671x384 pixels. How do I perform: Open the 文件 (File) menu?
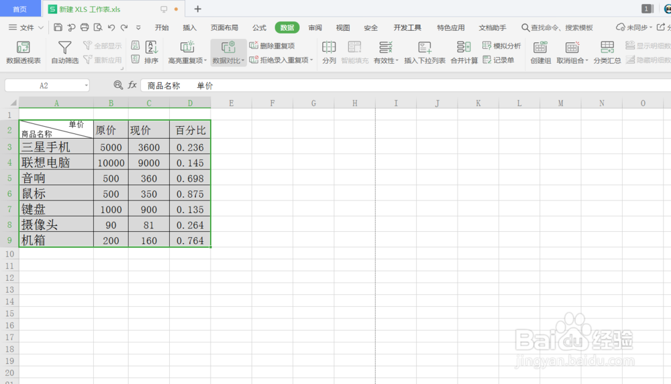[x=26, y=27]
